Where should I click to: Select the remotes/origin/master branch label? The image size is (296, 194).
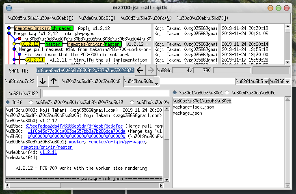coord(95,44)
